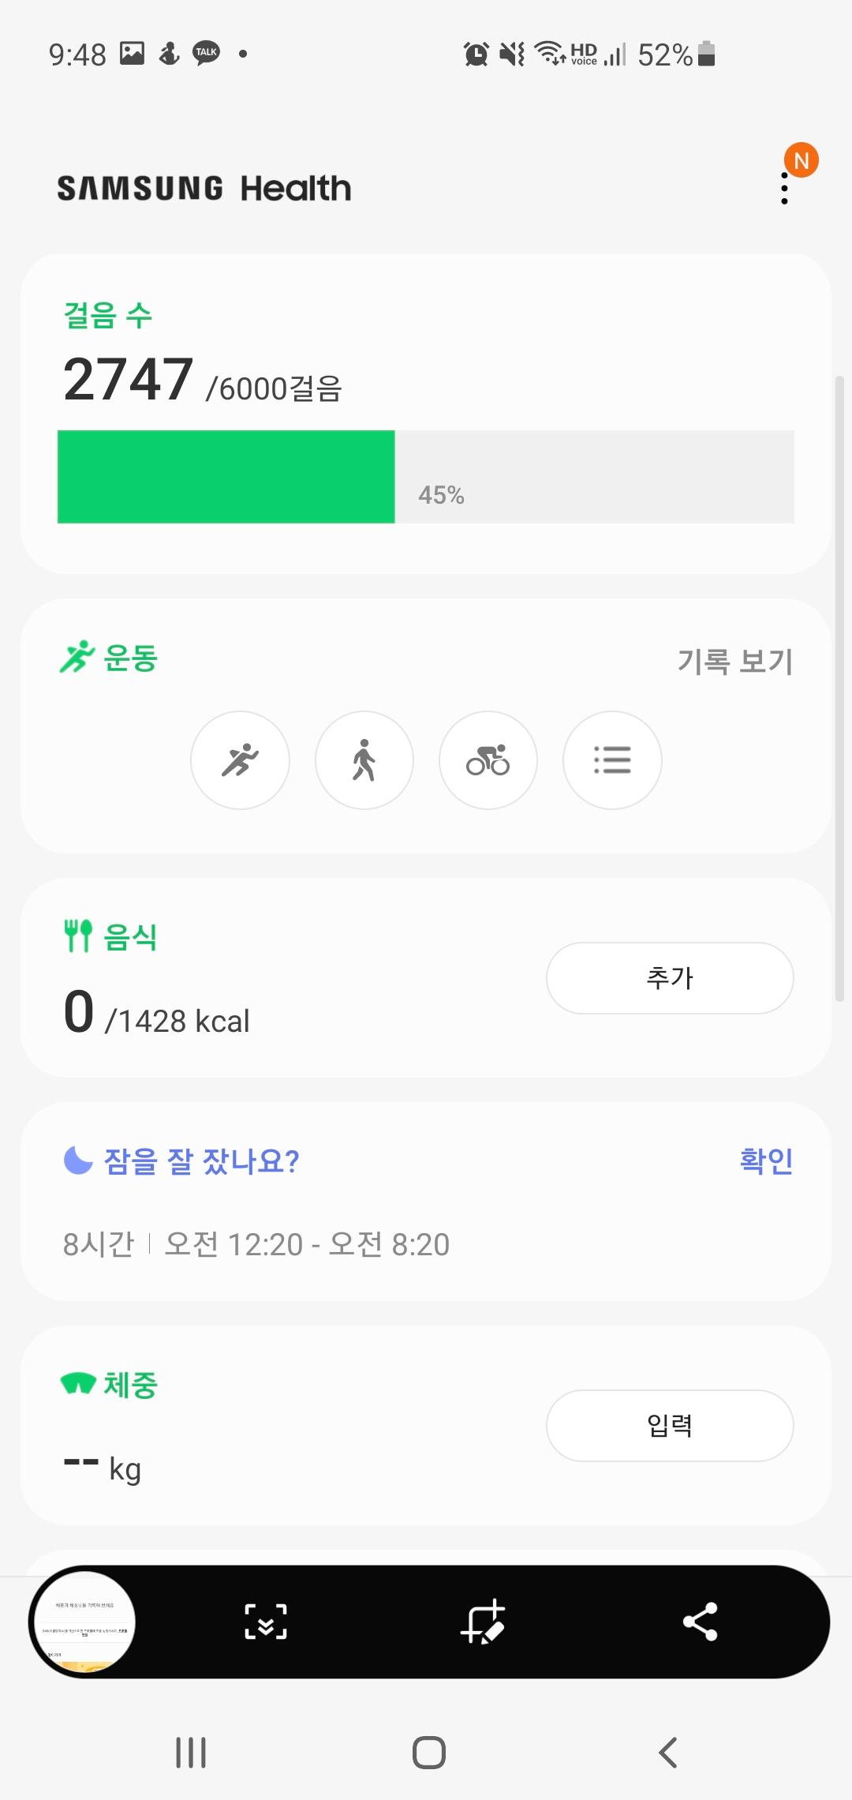Start a cycling workout
852x1800 pixels.
click(488, 760)
